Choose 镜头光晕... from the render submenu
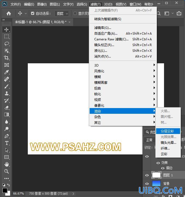 tap(168, 143)
